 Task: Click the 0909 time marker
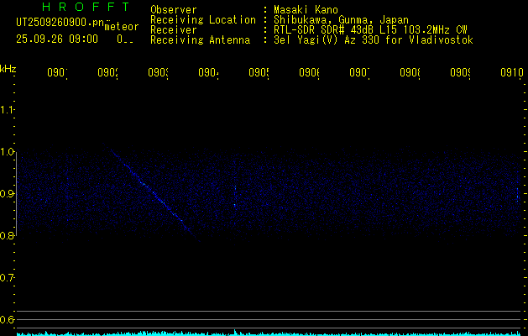coord(460,72)
